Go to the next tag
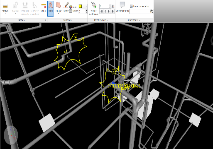Screen dimensions: 213x149 109,11
